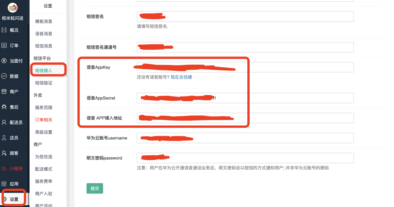
Task: Open the 应用 apps grid icon
Action: [x=4, y=184]
